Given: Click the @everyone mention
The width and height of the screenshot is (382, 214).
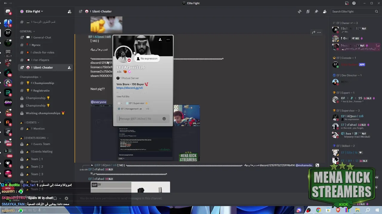Looking at the screenshot, I should coord(98,102).
